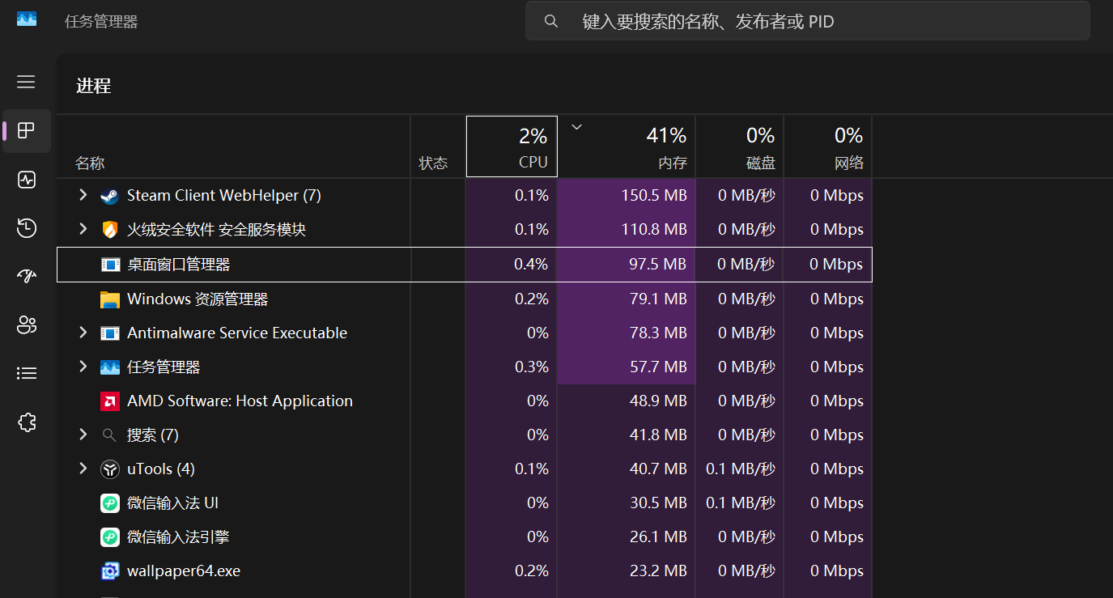Viewport: 1113px width, 598px height.
Task: Click the 微信输入法 UI green icon
Action: (110, 503)
